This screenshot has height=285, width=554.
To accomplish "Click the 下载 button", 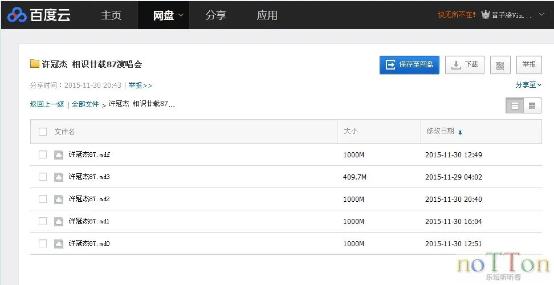I will point(465,64).
